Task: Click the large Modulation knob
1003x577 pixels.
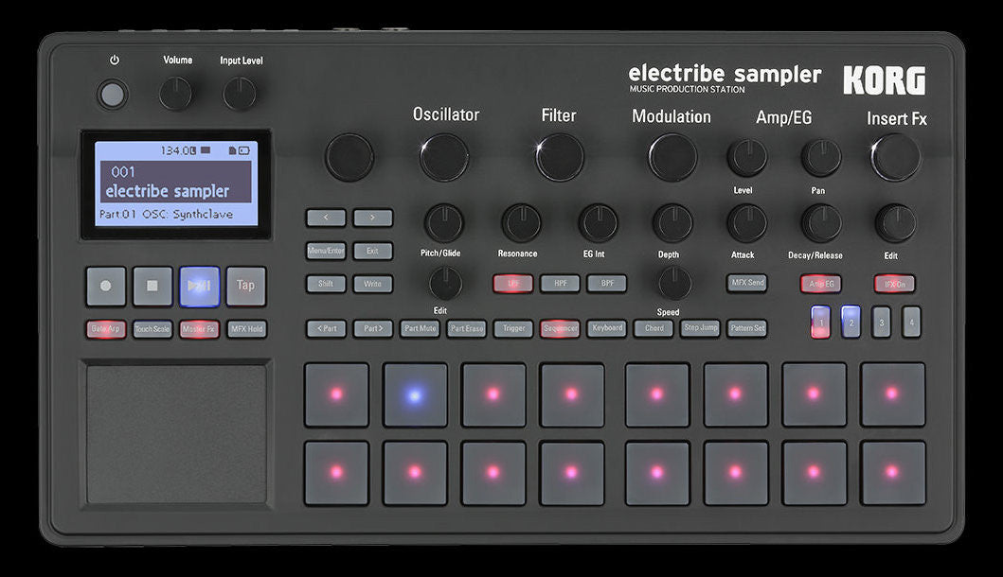Action: point(672,157)
